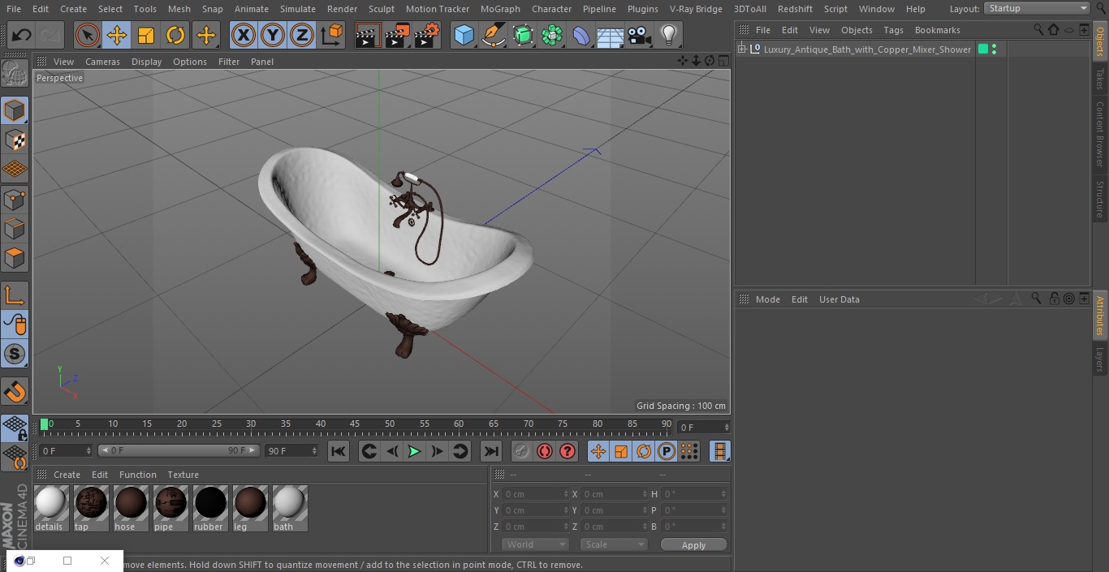Add a Cube primitive object
The height and width of the screenshot is (572, 1109).
tap(464, 36)
